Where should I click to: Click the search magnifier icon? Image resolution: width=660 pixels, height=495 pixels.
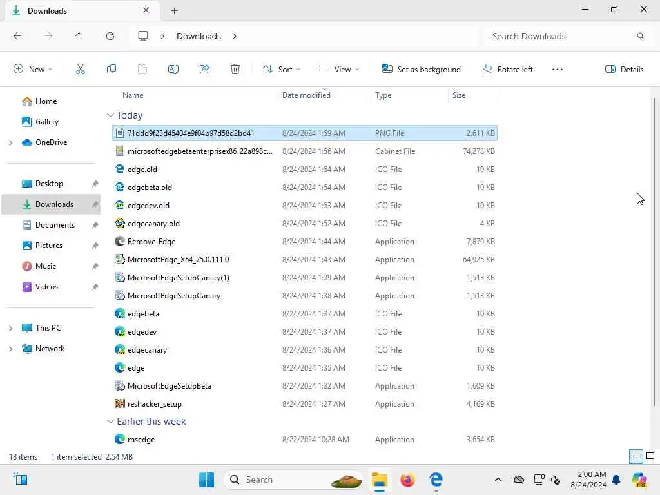640,36
